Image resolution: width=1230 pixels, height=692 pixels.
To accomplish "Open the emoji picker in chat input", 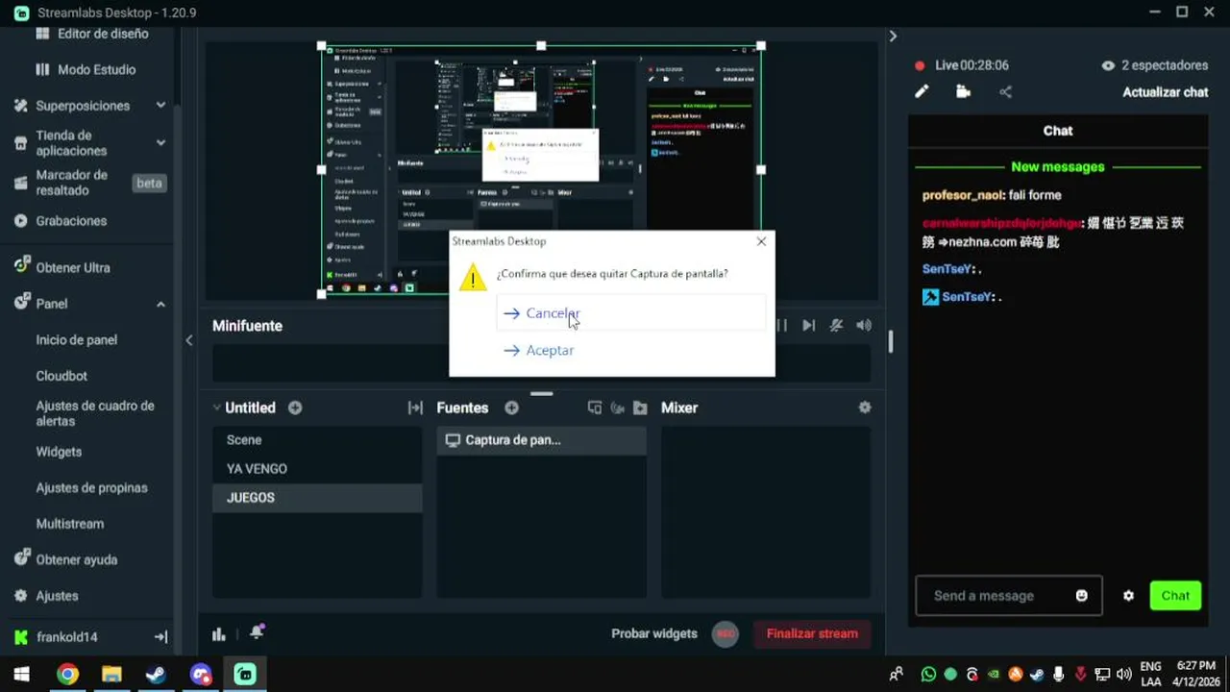I will click(x=1081, y=596).
